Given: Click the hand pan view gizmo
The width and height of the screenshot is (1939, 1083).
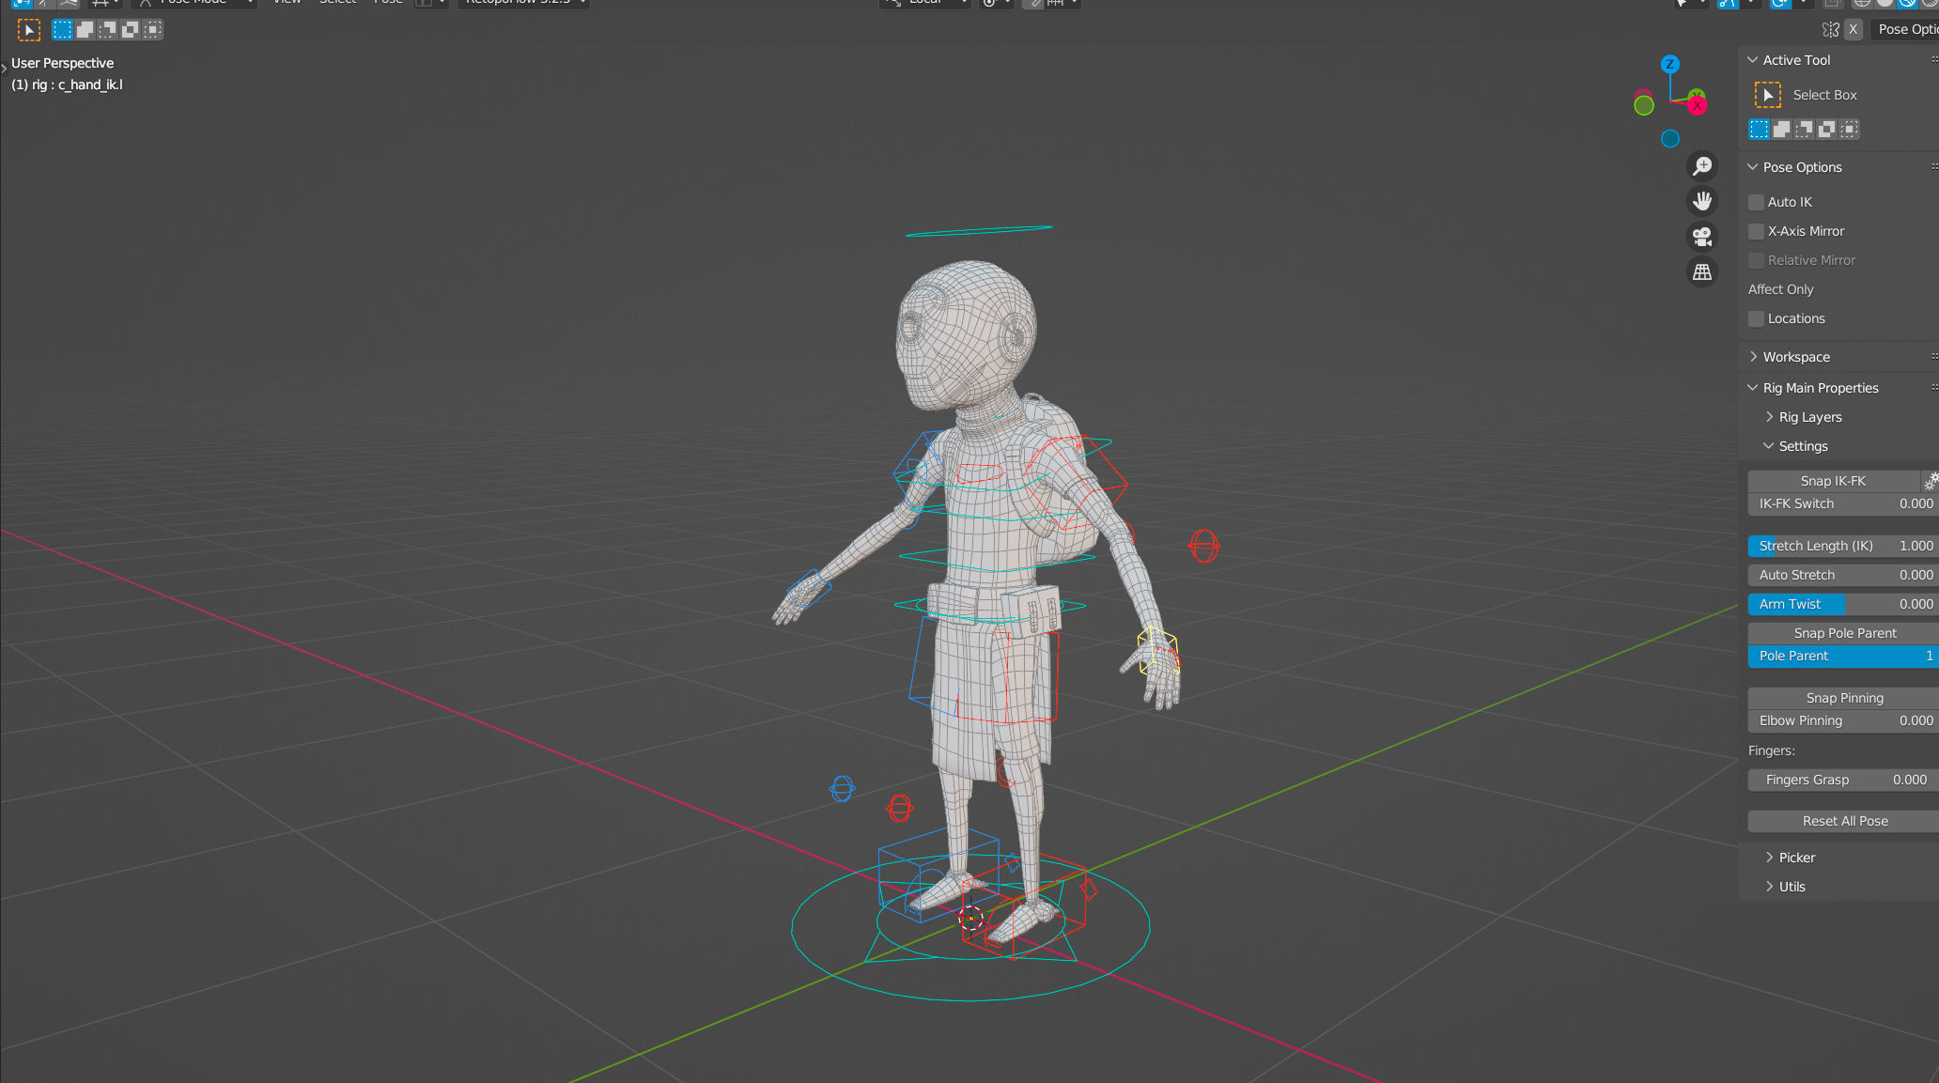Looking at the screenshot, I should (1702, 201).
